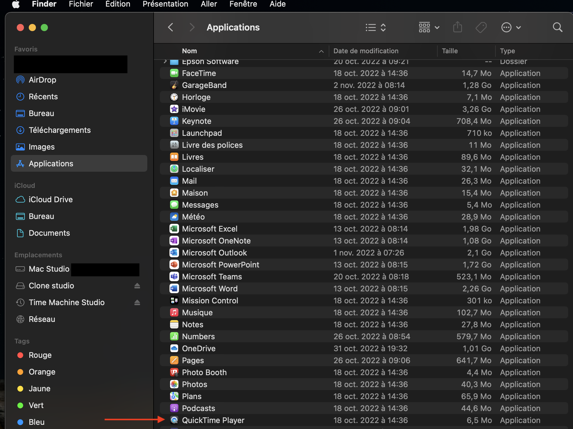
Task: Go forward with the right chevron
Action: coord(192,28)
